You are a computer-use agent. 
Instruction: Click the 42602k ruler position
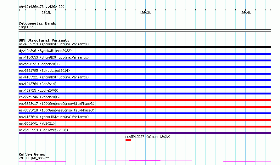(45, 13)
